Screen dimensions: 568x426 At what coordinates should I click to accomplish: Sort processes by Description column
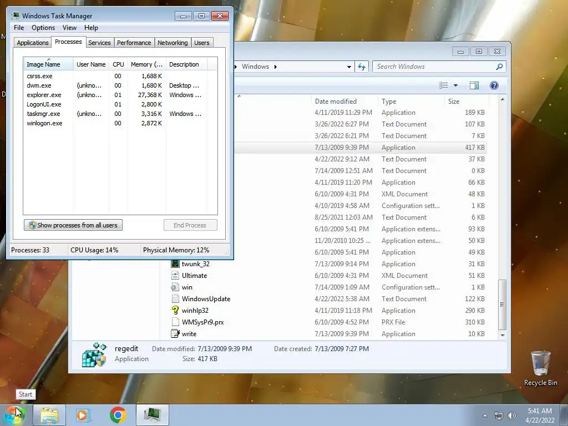pyautogui.click(x=186, y=64)
